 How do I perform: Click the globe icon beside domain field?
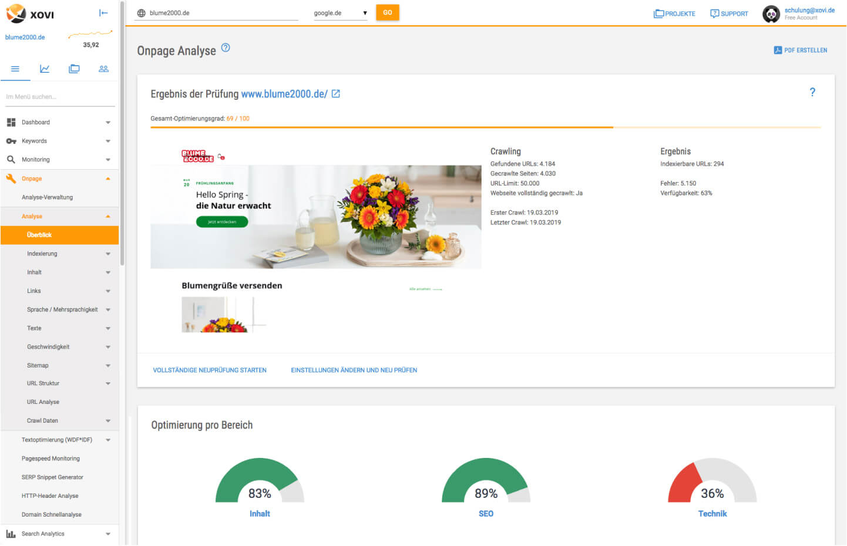click(x=141, y=13)
